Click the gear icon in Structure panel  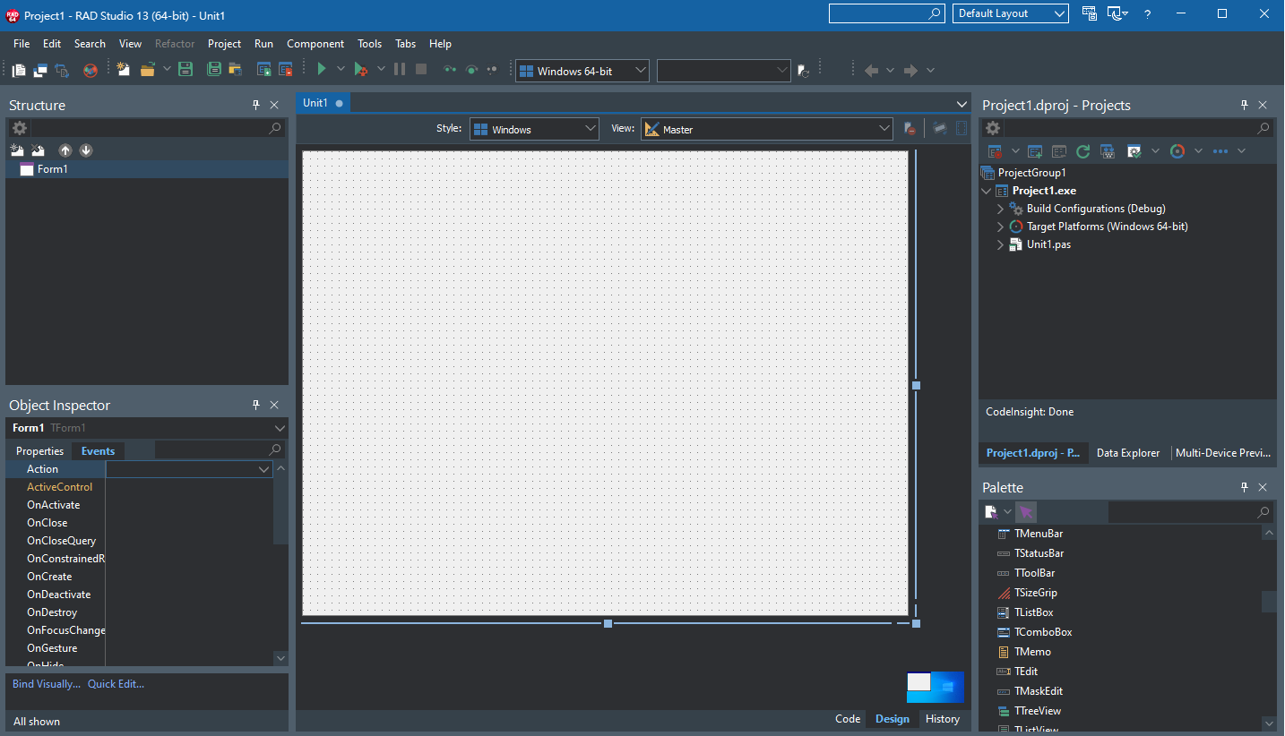(x=19, y=129)
